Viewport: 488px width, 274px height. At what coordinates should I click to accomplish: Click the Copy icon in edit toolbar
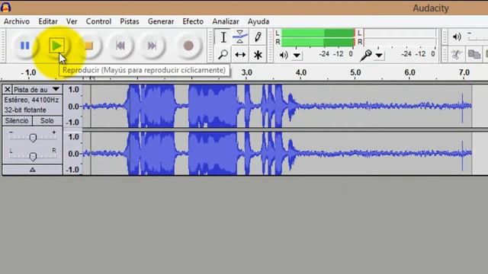(x=474, y=55)
